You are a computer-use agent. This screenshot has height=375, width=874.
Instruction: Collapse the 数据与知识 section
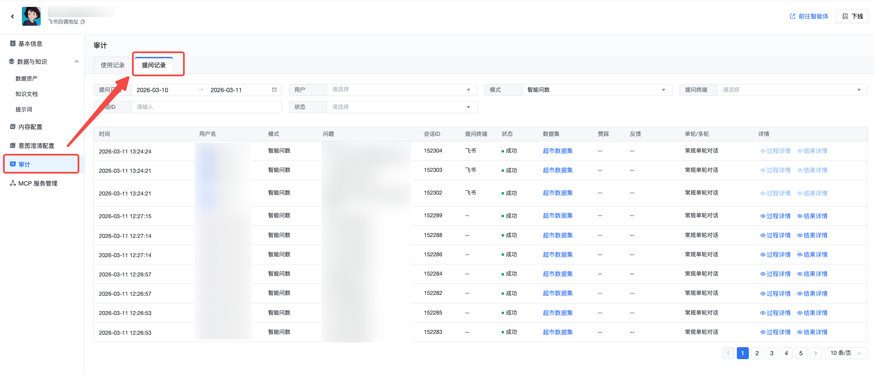(77, 62)
